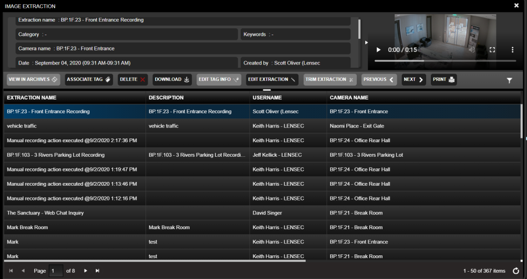Select the Mark Break Room extraction name
Viewport: 527px width, 279px height.
coord(27,228)
